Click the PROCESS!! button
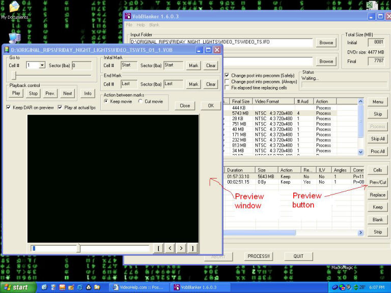391x293 pixels. click(x=259, y=256)
